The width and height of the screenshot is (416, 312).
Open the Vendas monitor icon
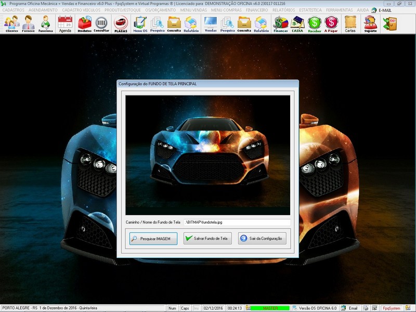tap(211, 24)
